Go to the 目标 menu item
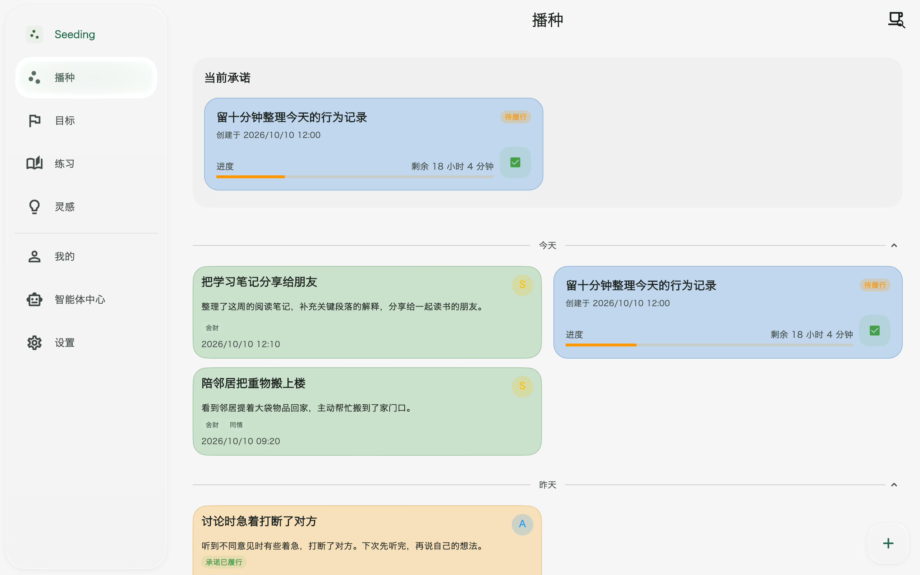920x575 pixels. tap(86, 120)
